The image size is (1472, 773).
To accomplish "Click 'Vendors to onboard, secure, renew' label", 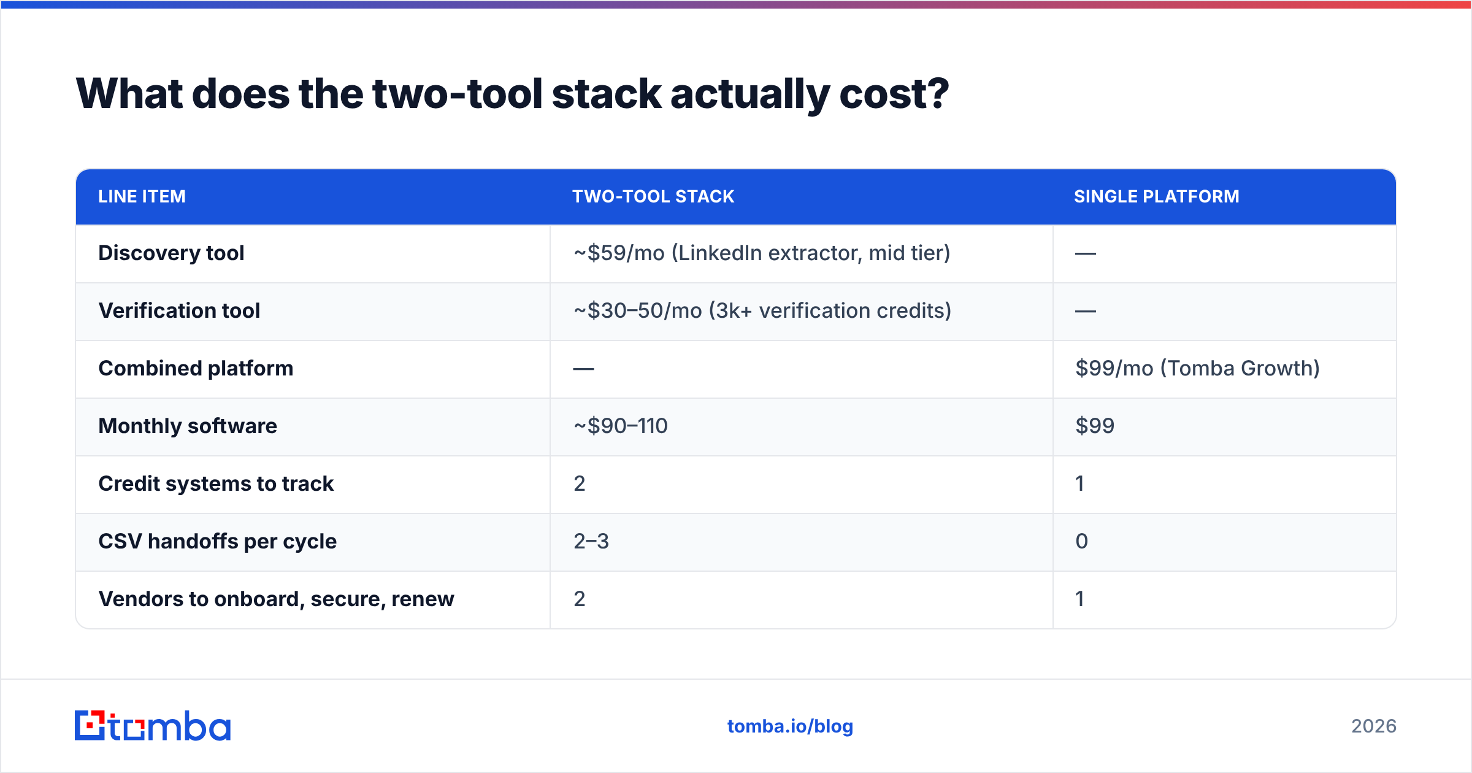I will 276,599.
